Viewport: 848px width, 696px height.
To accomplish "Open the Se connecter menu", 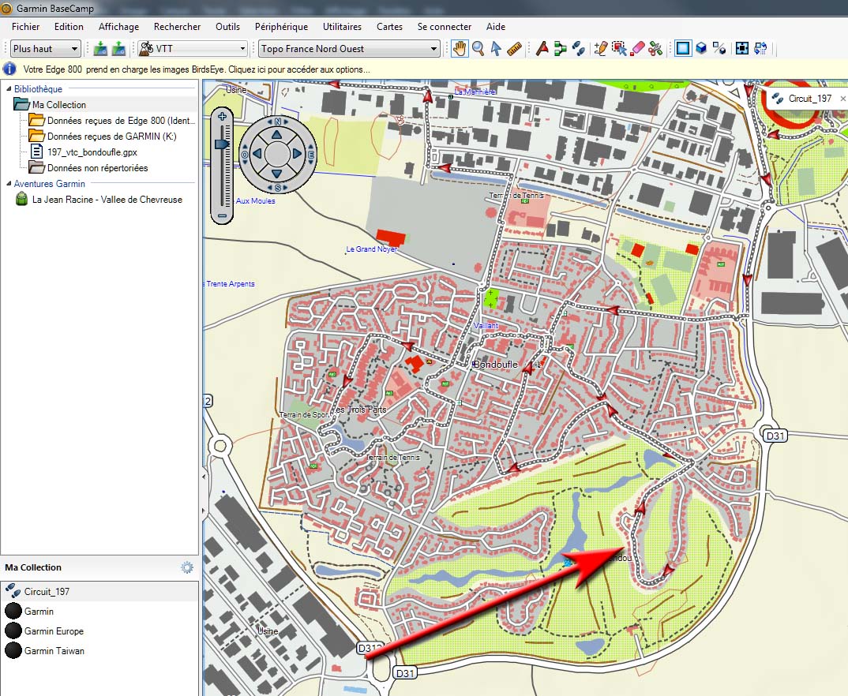I will tap(444, 27).
